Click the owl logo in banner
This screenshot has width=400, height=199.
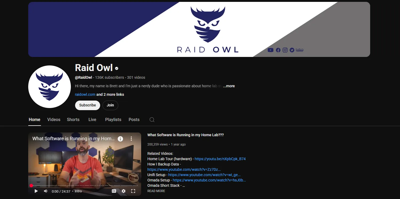[x=208, y=24]
